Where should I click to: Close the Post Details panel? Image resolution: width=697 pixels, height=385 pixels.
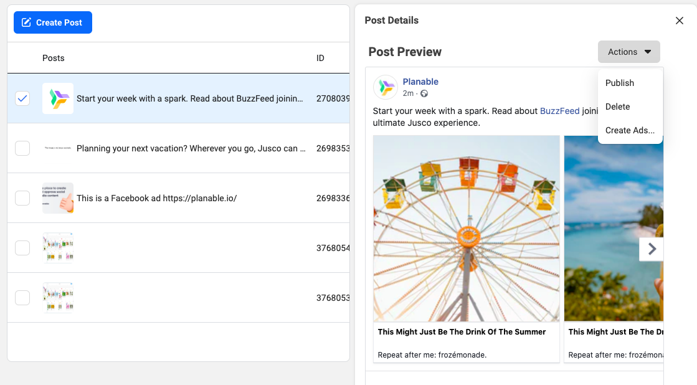[680, 21]
